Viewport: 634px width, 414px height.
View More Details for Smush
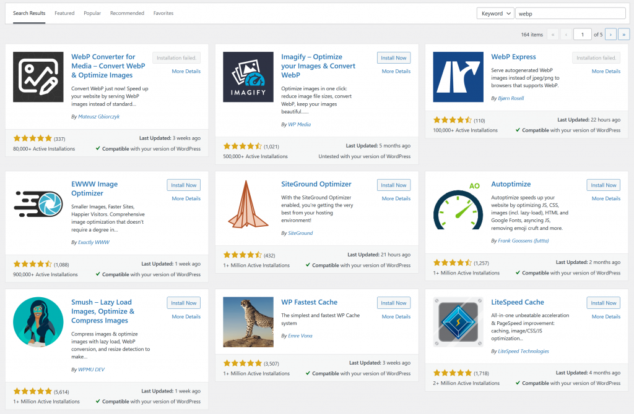pos(186,316)
